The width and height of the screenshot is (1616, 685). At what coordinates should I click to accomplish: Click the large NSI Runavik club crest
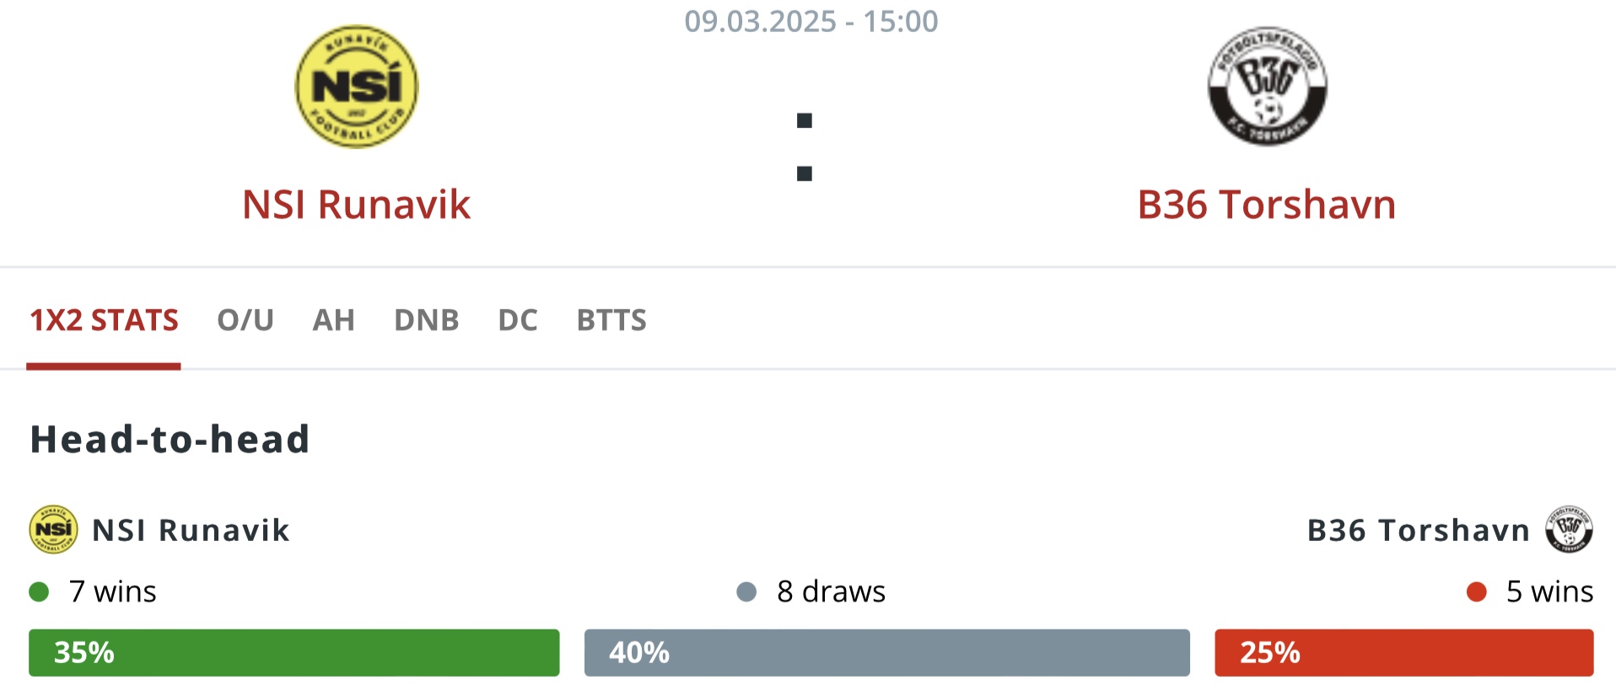tap(356, 86)
